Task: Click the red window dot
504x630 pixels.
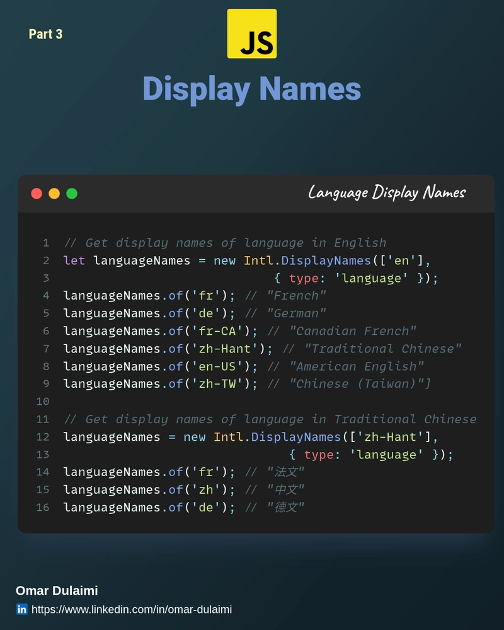Action: click(37, 194)
